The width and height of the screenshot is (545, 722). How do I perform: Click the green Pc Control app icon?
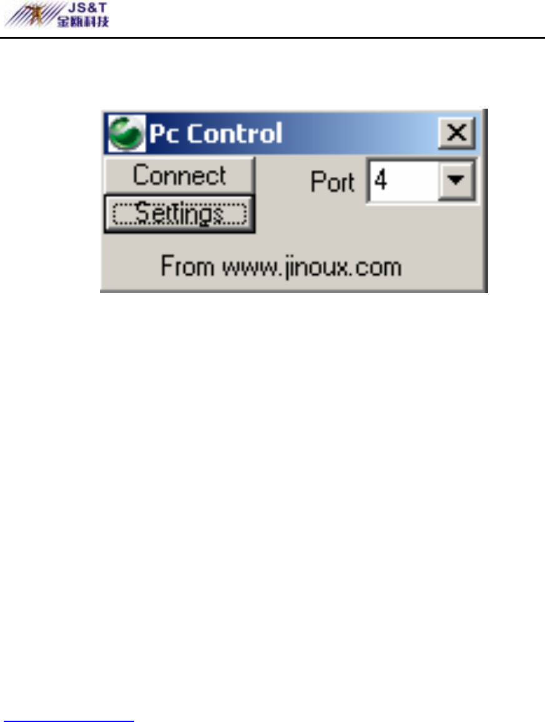coord(127,133)
